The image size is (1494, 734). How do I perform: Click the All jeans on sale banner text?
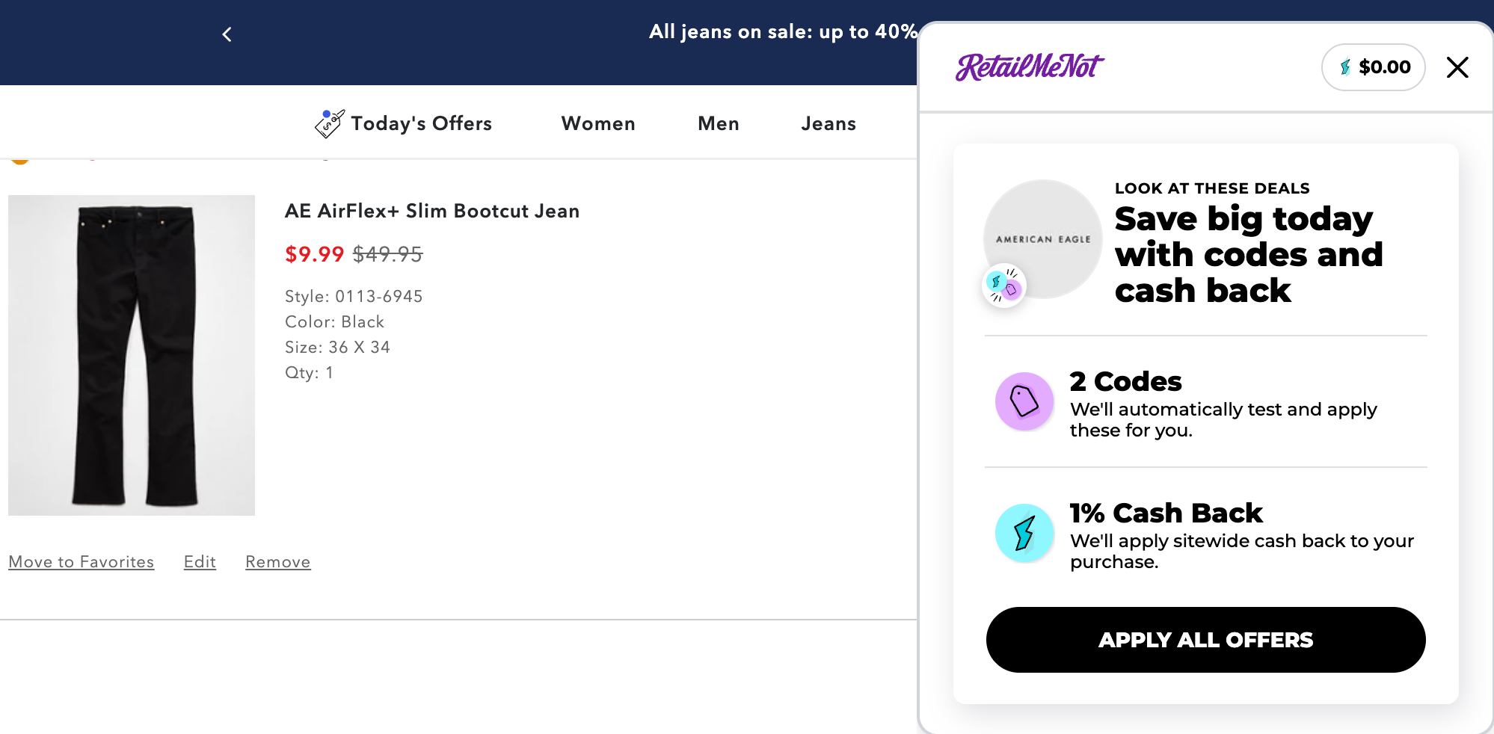[782, 32]
